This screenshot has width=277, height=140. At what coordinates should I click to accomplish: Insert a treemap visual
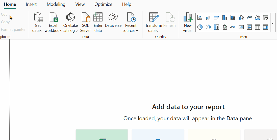(x=216, y=27)
